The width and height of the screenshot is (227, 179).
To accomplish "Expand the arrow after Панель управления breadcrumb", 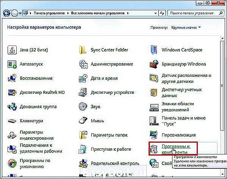I will coord(68,13).
